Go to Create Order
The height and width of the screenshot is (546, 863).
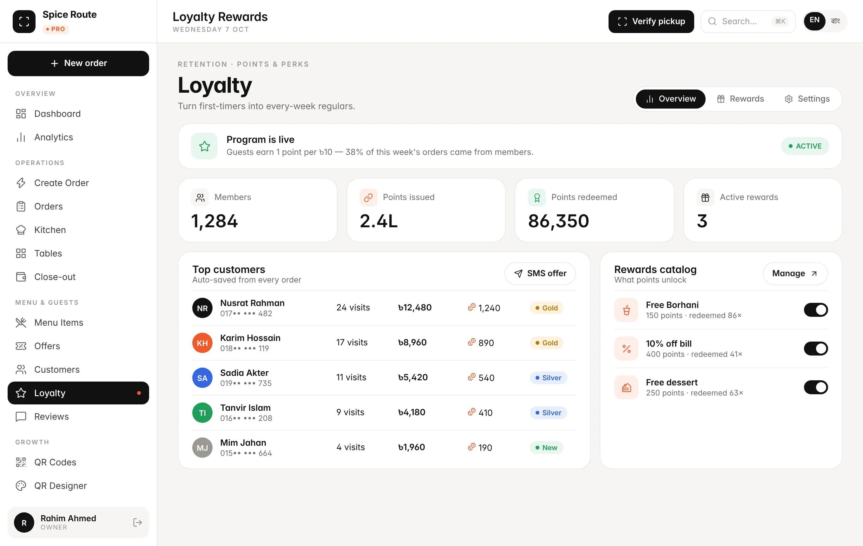point(78,183)
